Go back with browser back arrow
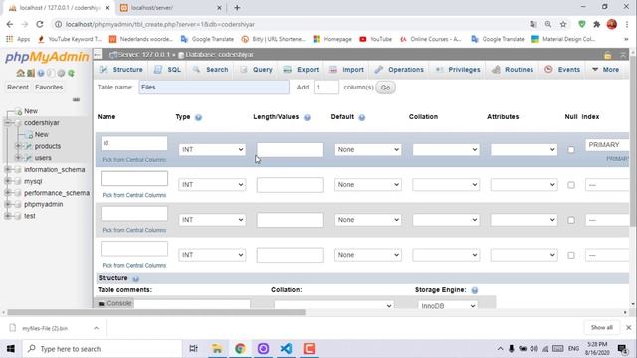The image size is (637, 358). [x=10, y=24]
